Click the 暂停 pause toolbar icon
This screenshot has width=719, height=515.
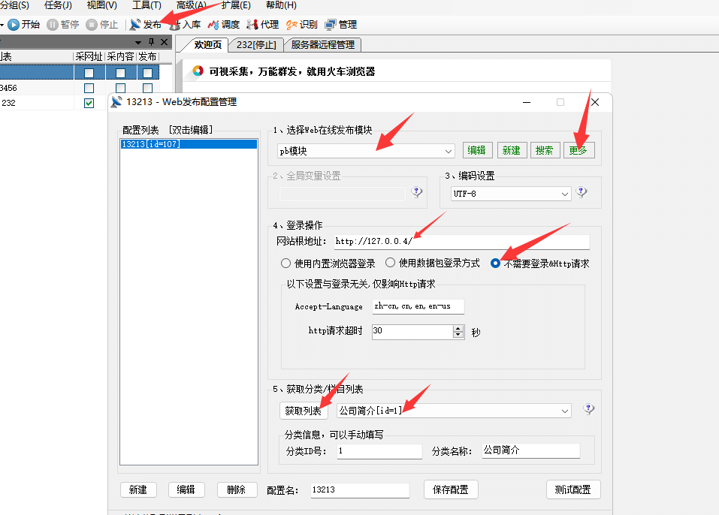tap(53, 24)
